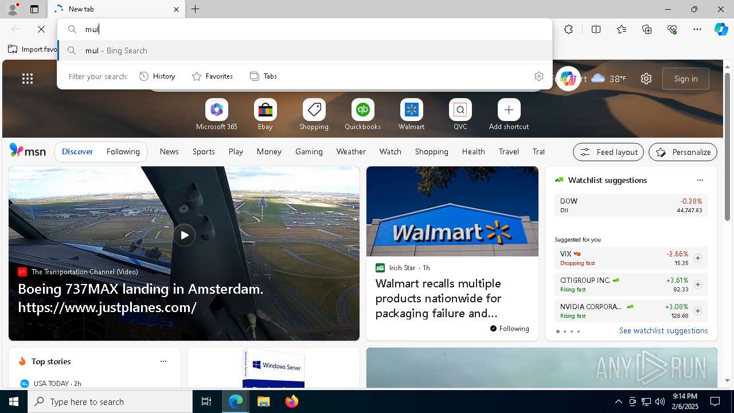
Task: Open the Collections icon
Action: click(647, 29)
